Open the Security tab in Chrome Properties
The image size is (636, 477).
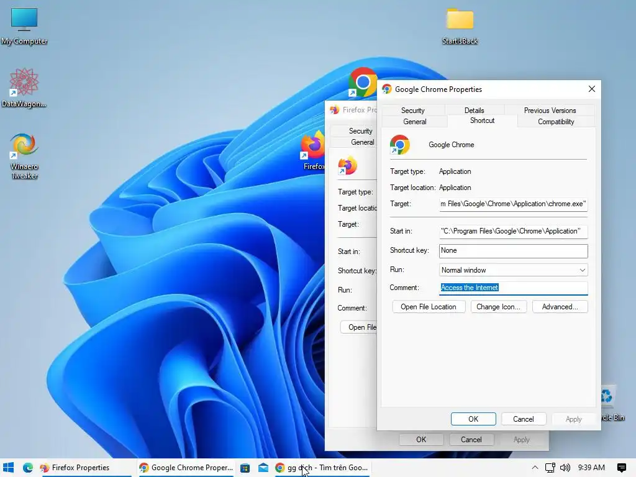coord(413,111)
